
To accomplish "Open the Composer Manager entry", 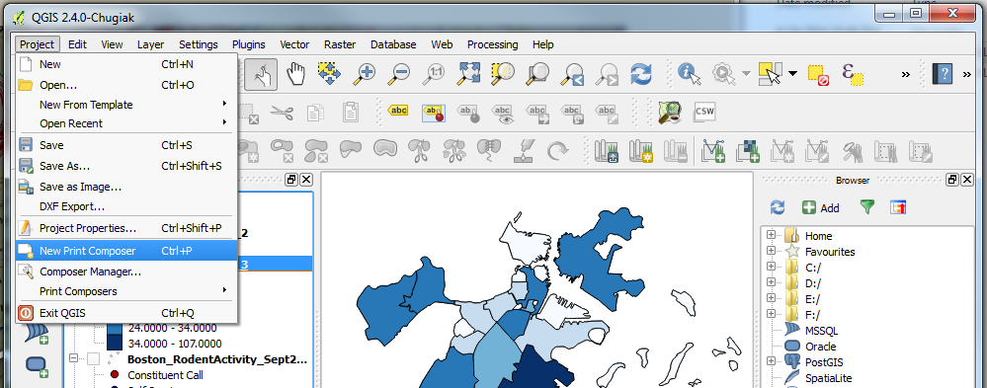I will 125,272.
